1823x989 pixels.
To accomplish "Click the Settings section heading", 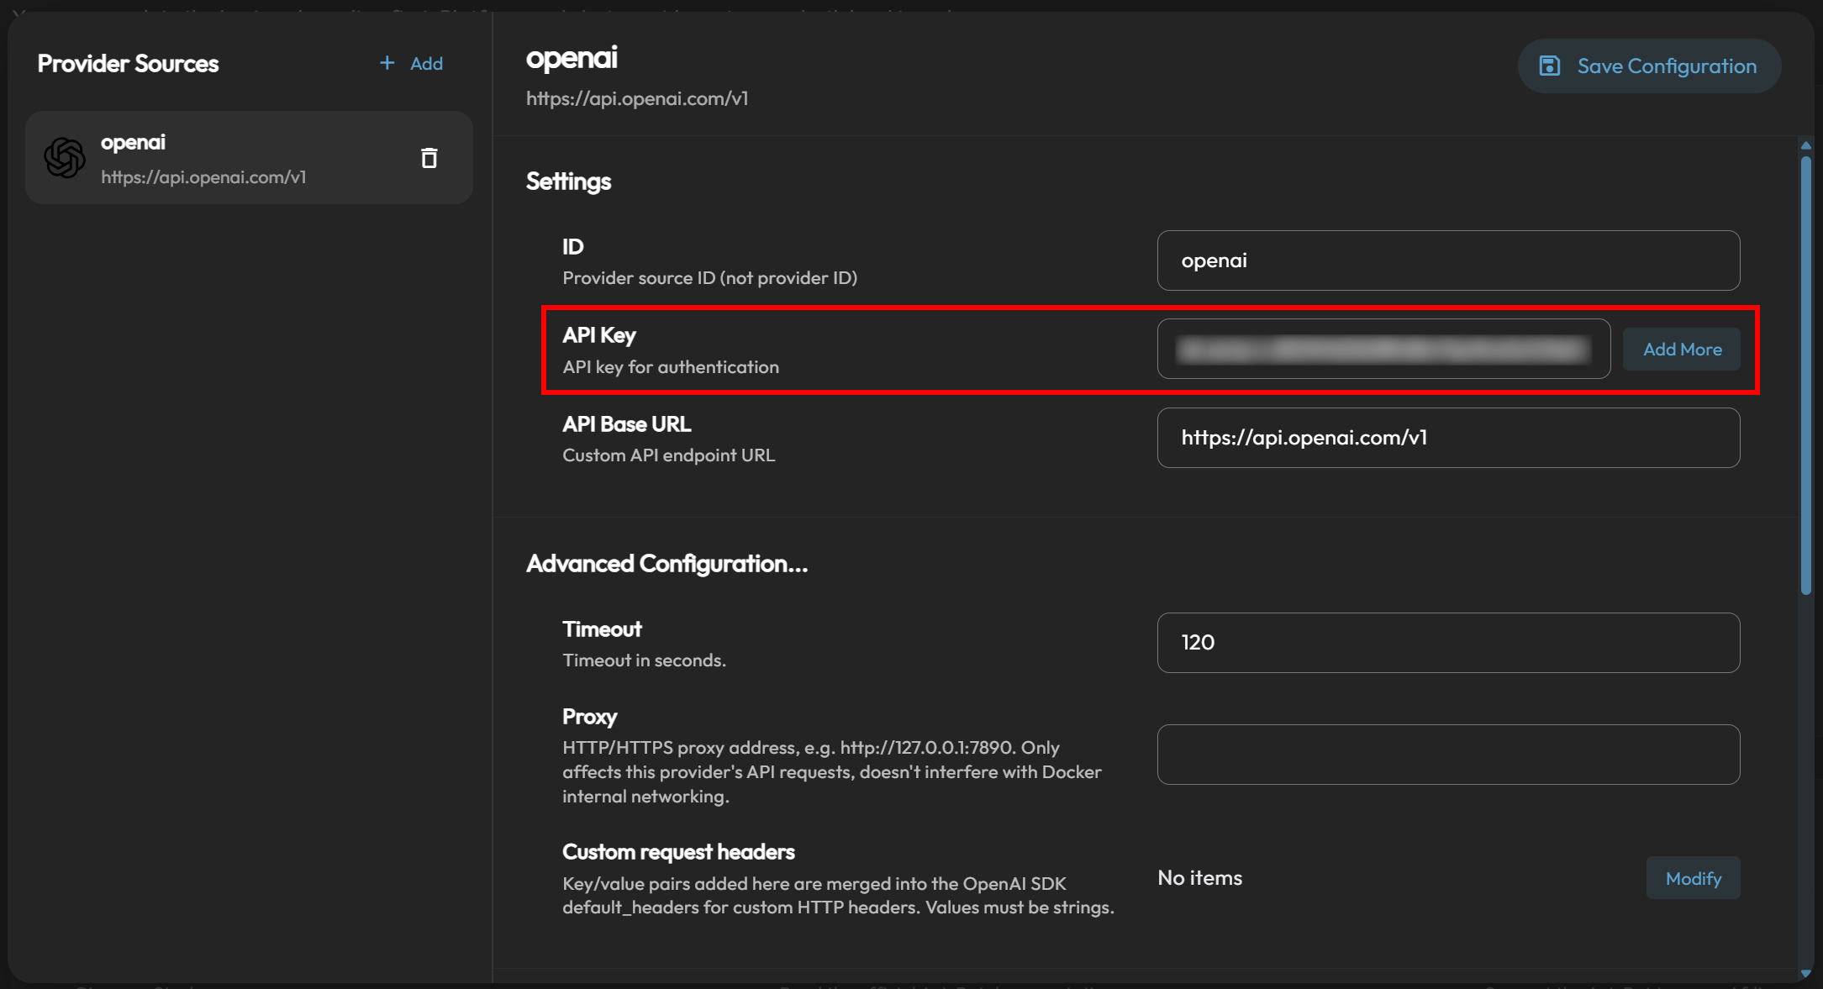I will (x=568, y=181).
